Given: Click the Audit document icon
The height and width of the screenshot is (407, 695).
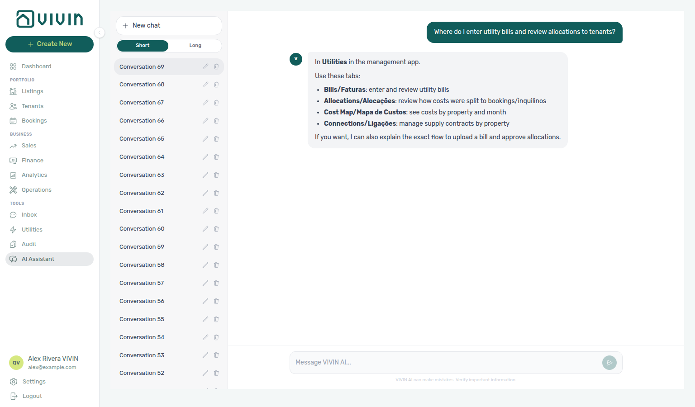Looking at the screenshot, I should click(x=13, y=244).
